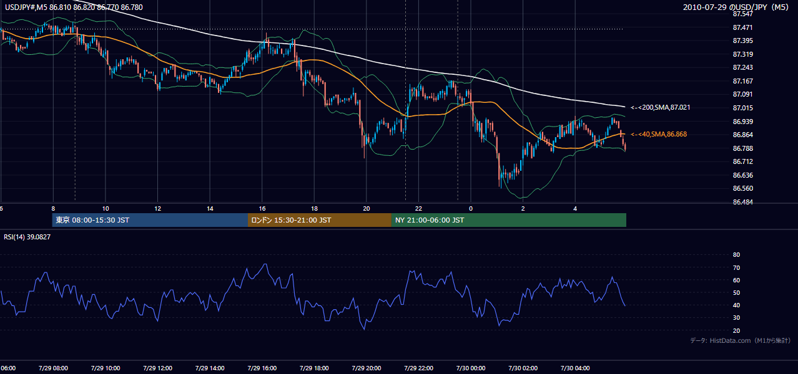
Task: Click the RSI 20 level label
Action: click(x=736, y=330)
